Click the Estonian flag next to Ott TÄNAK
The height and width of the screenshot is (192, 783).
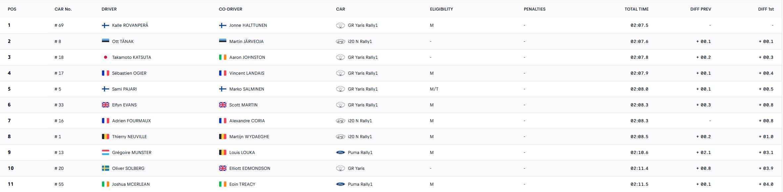[x=105, y=41]
